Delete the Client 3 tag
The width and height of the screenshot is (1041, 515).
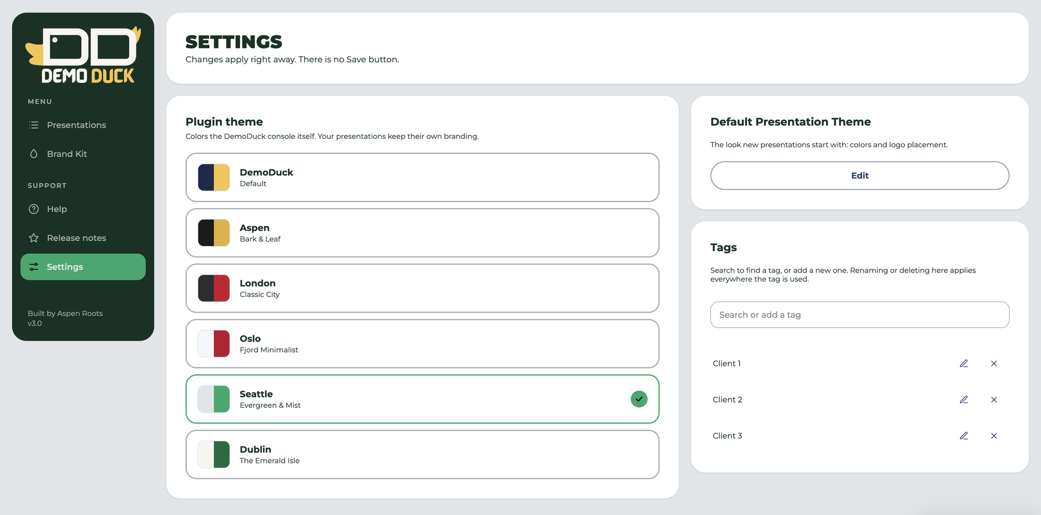(994, 436)
